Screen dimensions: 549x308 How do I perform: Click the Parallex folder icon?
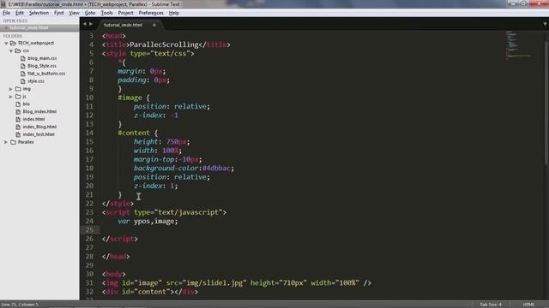click(x=14, y=142)
